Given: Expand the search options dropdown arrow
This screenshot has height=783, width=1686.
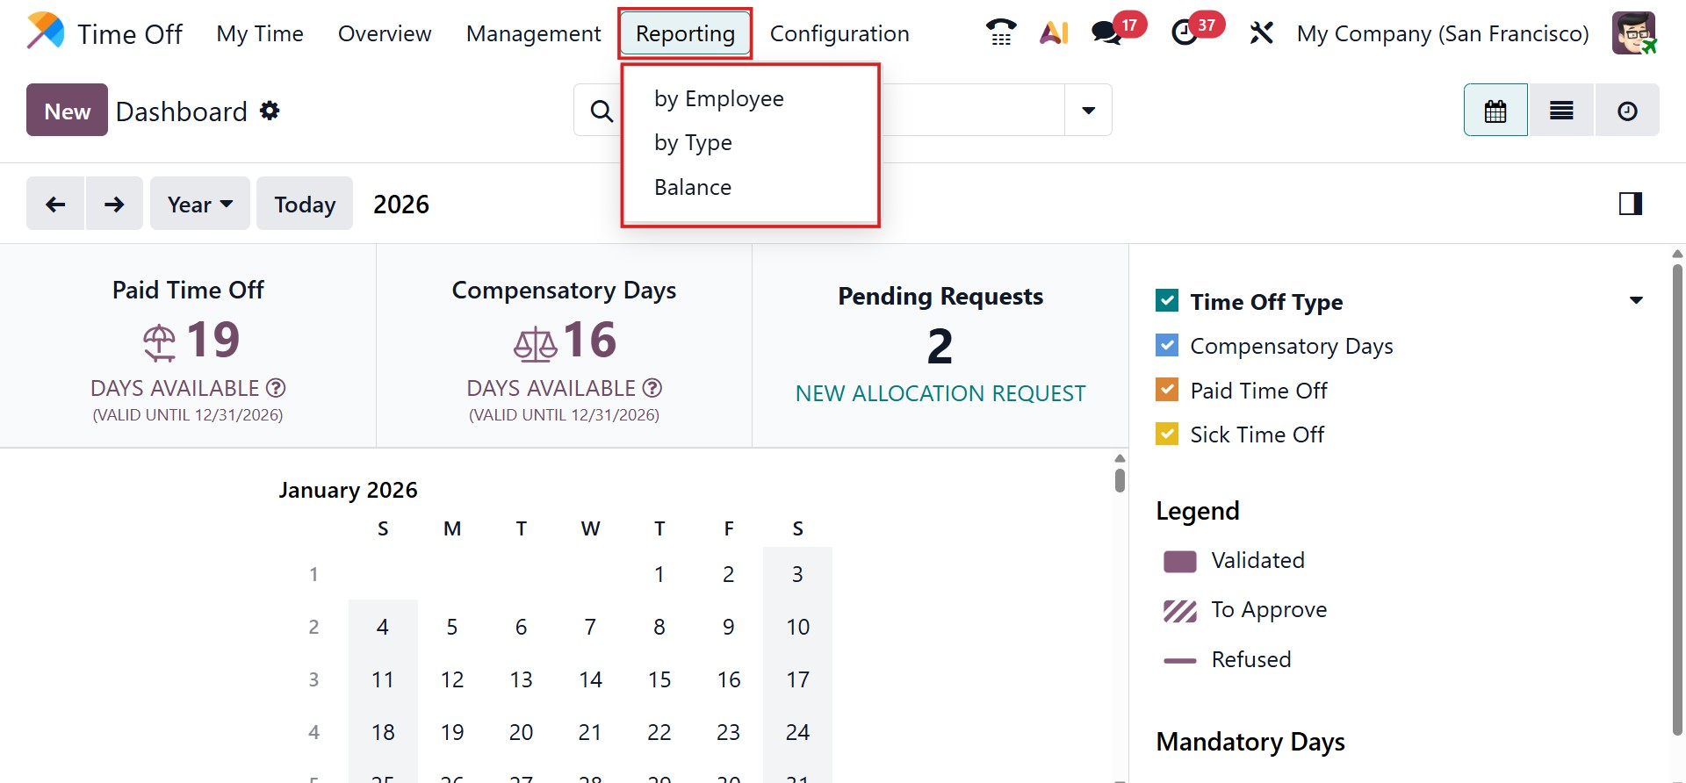Looking at the screenshot, I should [1088, 111].
